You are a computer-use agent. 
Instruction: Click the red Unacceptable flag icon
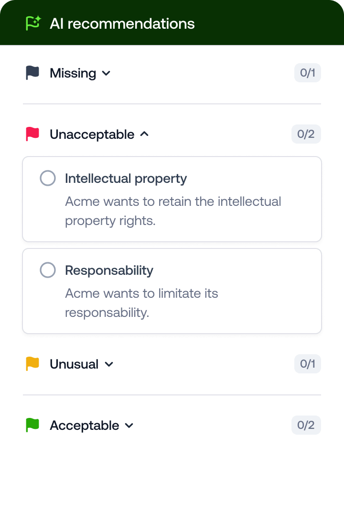click(x=32, y=135)
